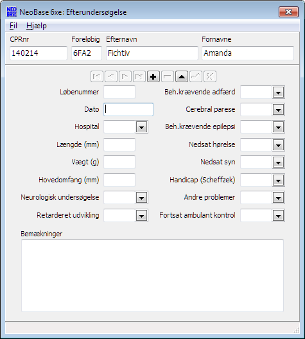The width and height of the screenshot is (305, 339).
Task: Expand Neurologisk undersøgelse dropdown
Action: coord(141,198)
